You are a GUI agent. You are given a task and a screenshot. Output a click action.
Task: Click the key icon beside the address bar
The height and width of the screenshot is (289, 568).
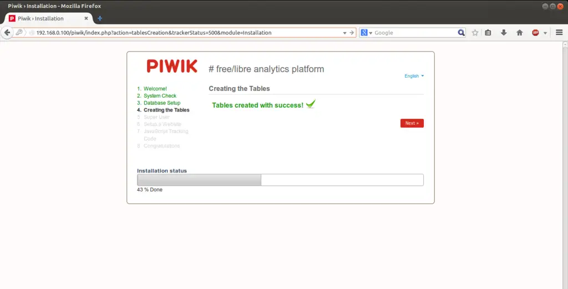tap(19, 32)
